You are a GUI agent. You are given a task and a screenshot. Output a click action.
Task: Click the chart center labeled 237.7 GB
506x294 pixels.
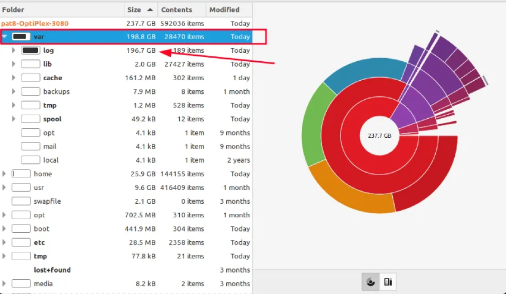tap(380, 135)
